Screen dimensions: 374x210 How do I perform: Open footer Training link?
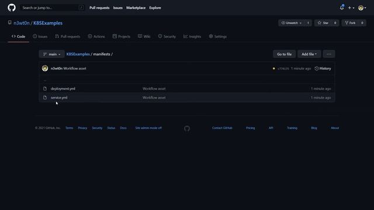coord(292,128)
